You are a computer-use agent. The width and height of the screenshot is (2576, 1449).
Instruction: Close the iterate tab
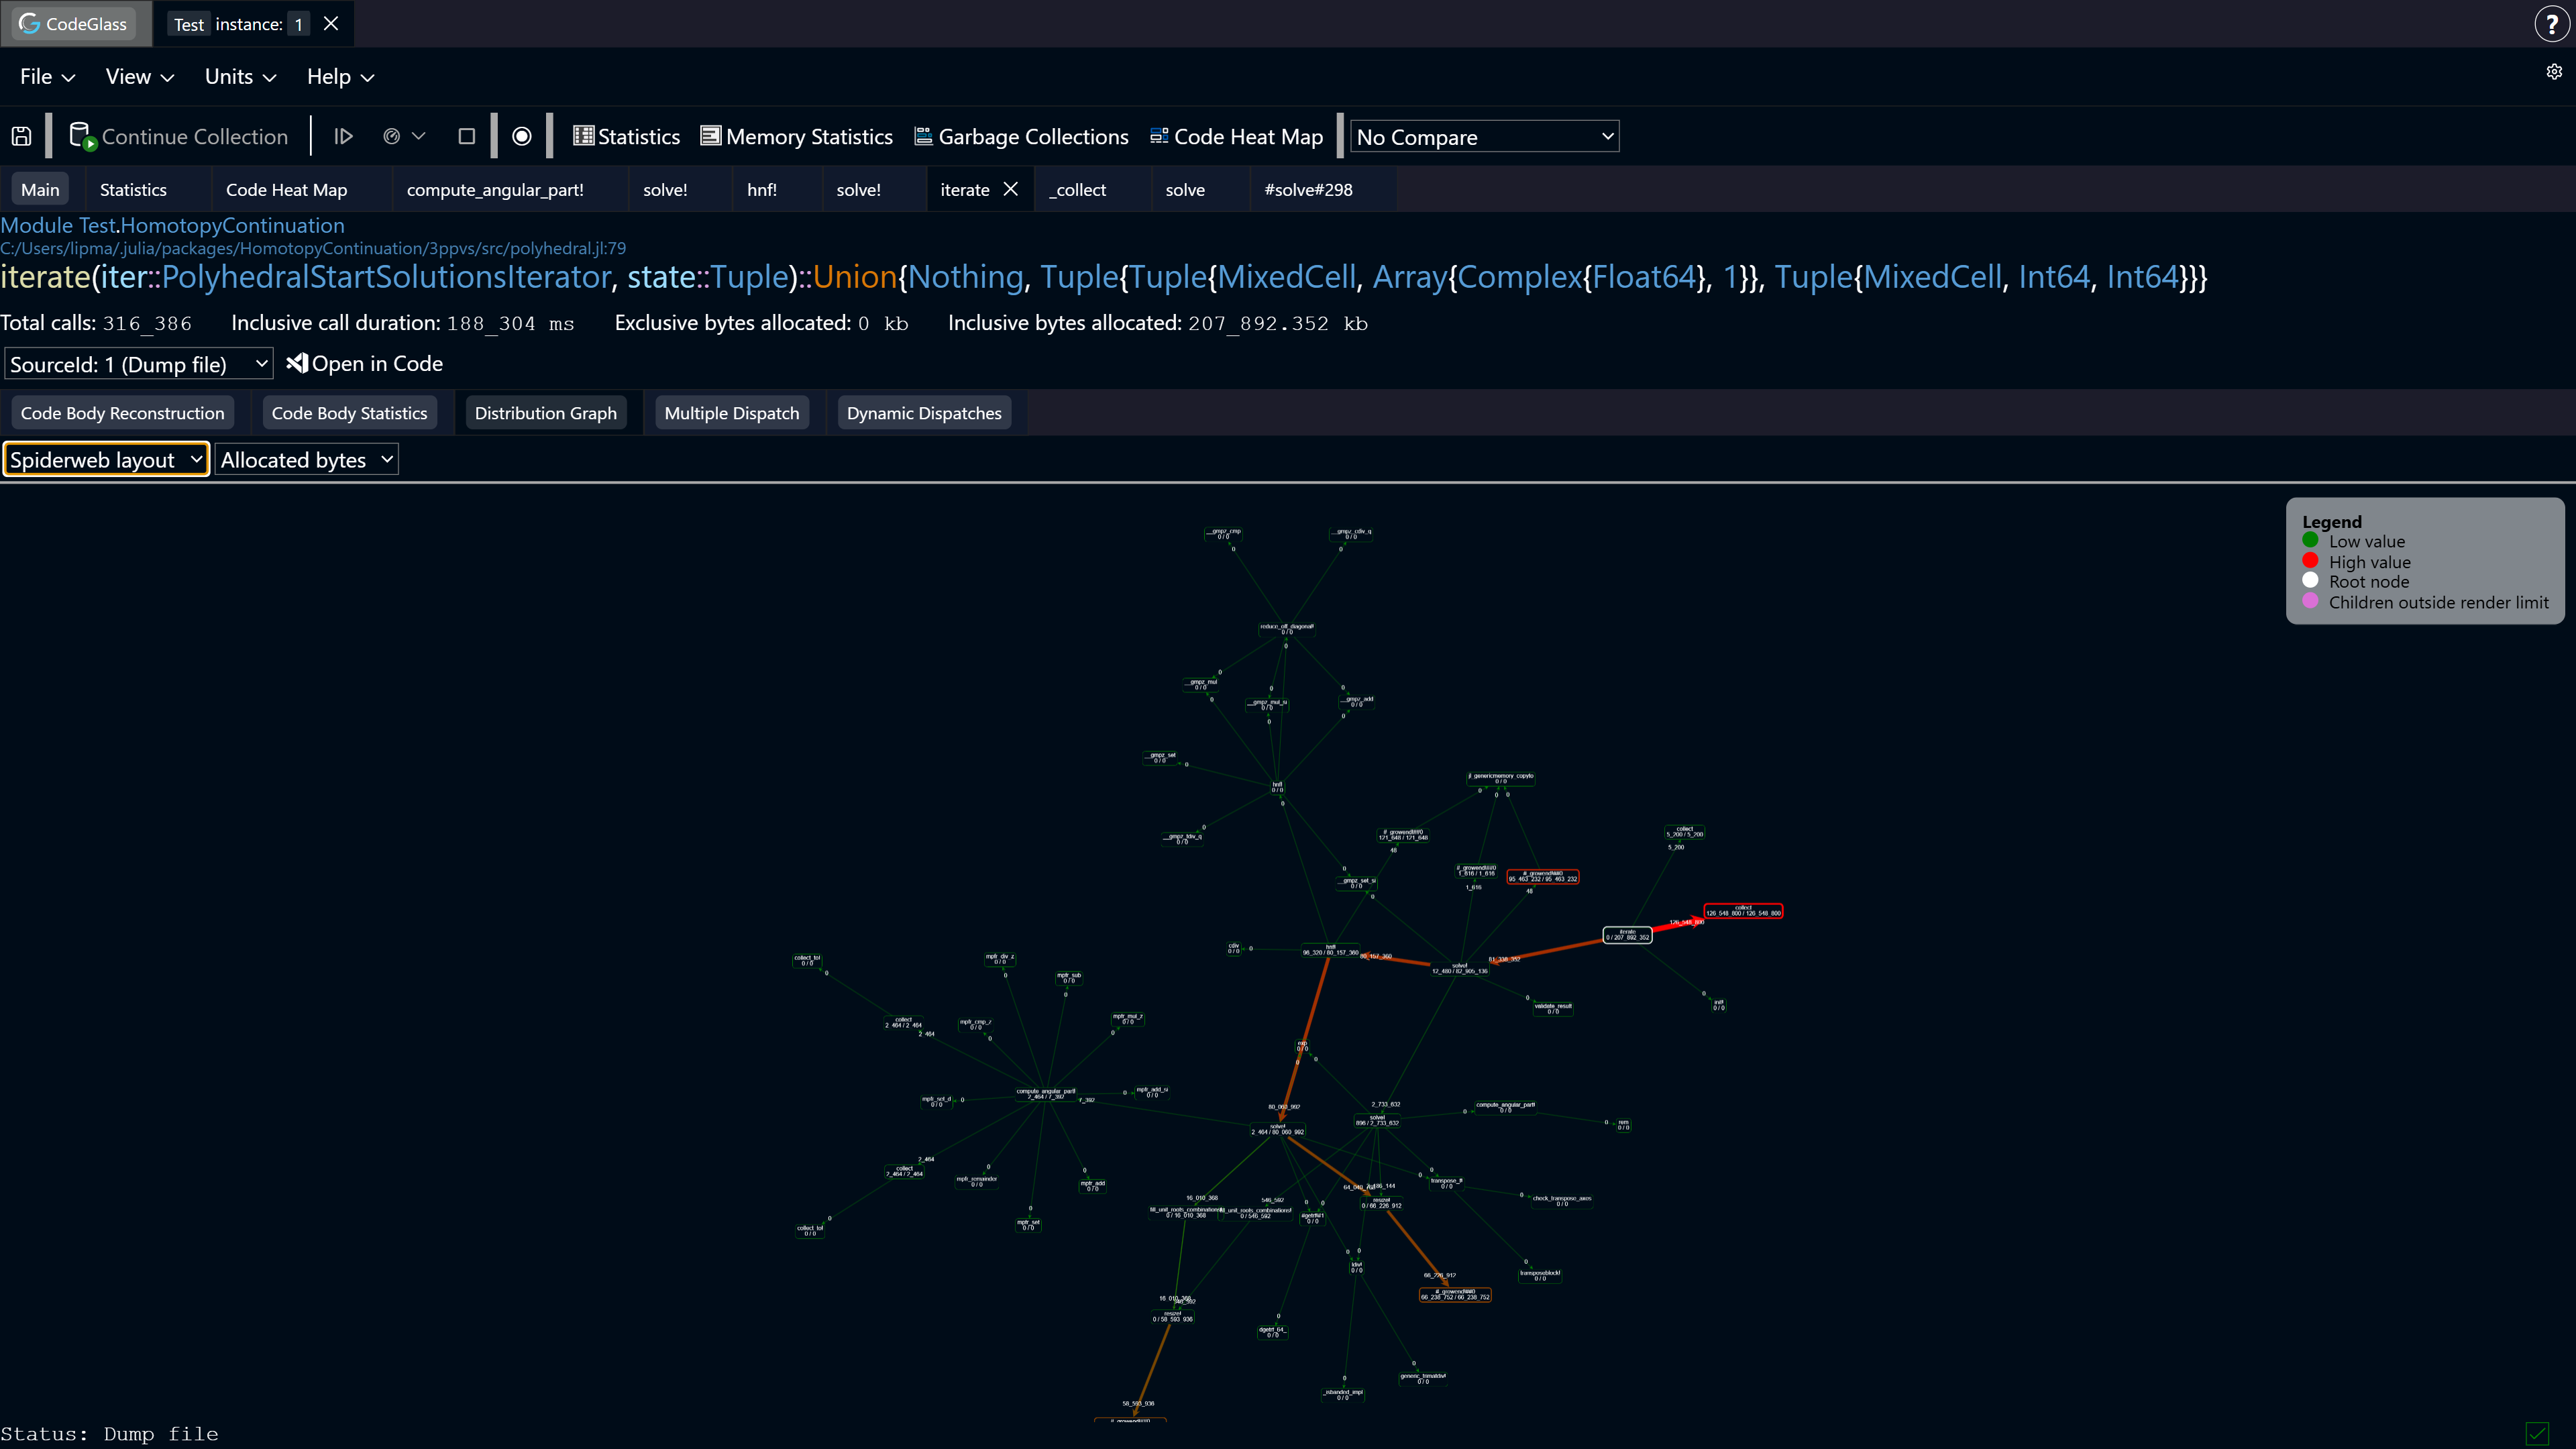pyautogui.click(x=1010, y=189)
